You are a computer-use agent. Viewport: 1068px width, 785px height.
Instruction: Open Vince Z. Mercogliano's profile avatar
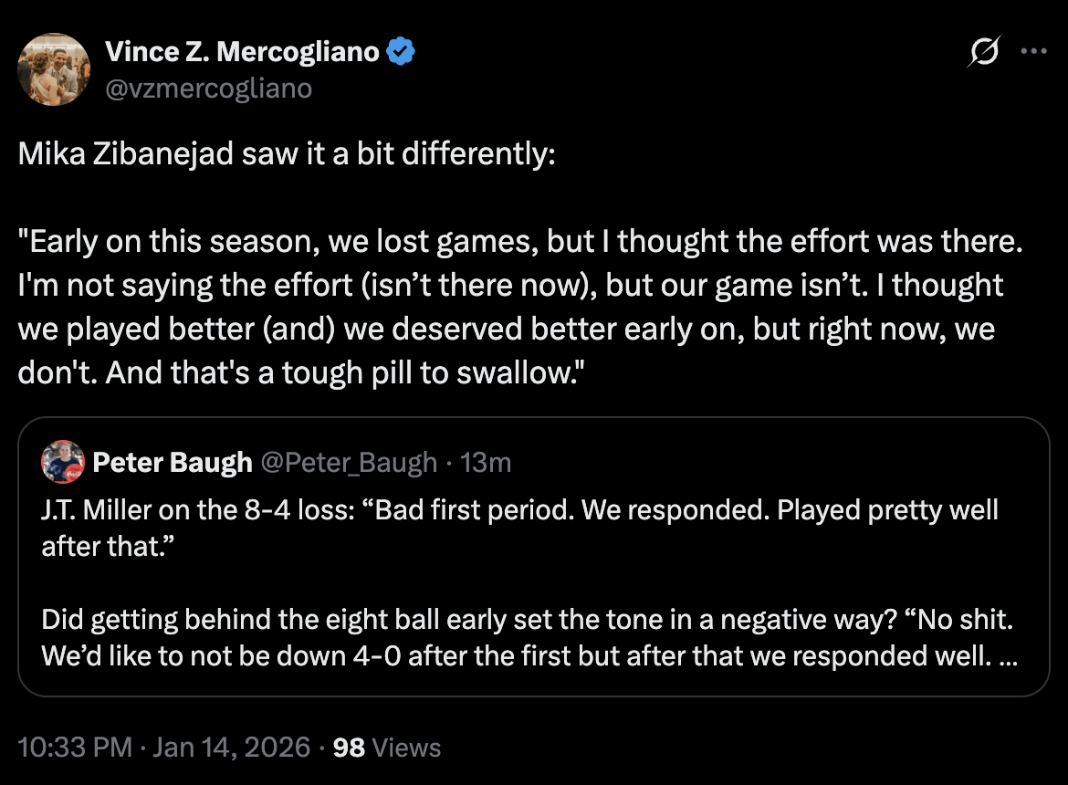point(54,68)
